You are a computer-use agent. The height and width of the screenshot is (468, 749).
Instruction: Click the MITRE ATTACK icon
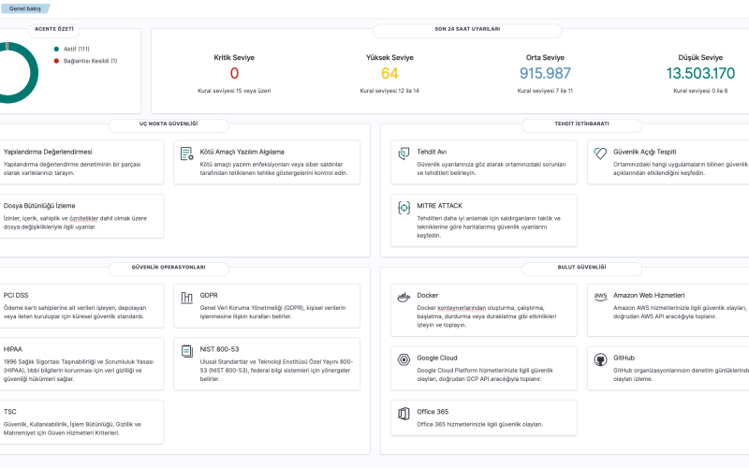point(404,208)
